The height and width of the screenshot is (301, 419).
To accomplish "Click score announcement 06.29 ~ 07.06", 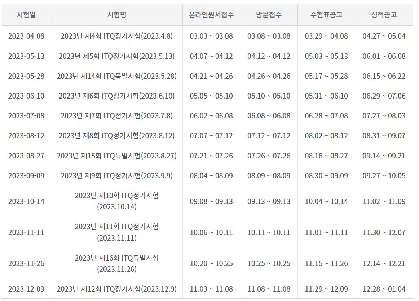I will click(384, 96).
